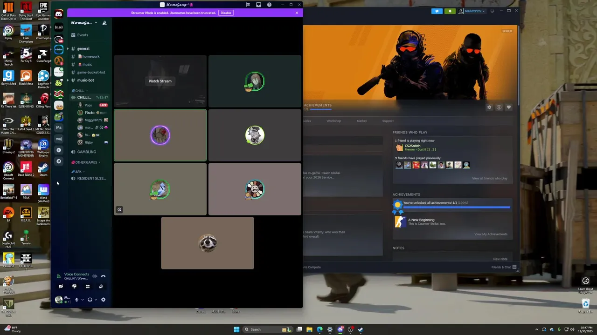Viewport: 597px width, 335px height.
Task: Start an activity with the four-squares icon
Action: point(88,286)
